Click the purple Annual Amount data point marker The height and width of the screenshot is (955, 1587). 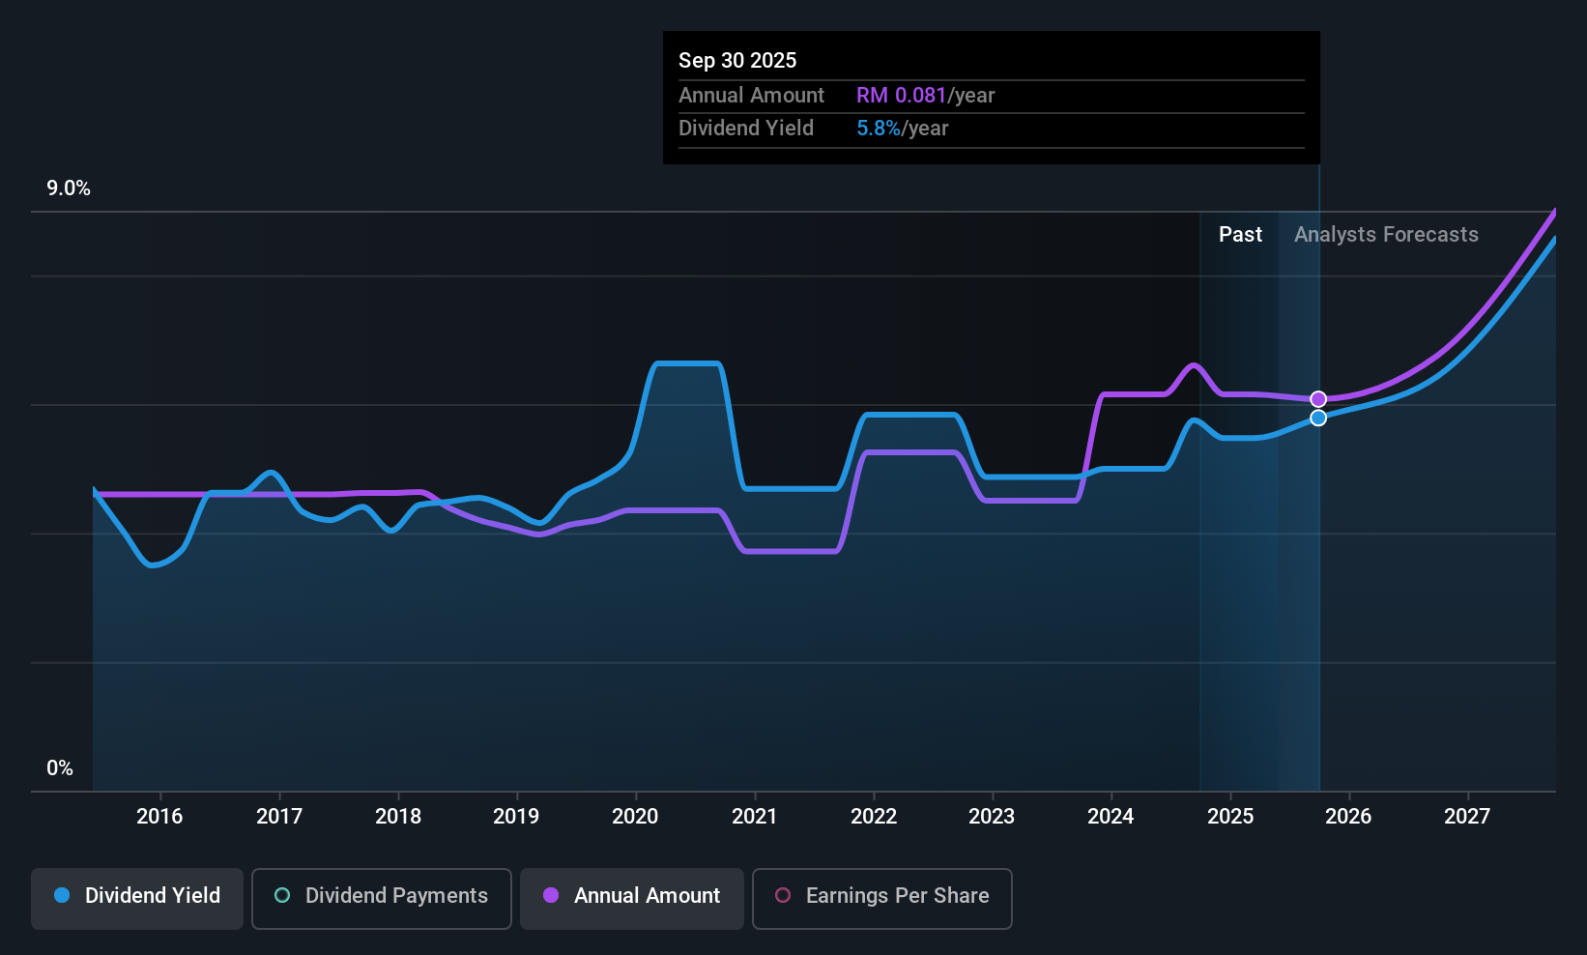click(x=1318, y=399)
